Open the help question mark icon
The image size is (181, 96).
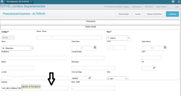tap(179, 2)
